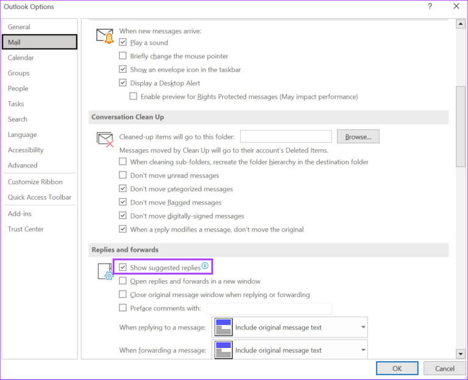Click the Conversation Clean Up heading

pyautogui.click(x=128, y=117)
